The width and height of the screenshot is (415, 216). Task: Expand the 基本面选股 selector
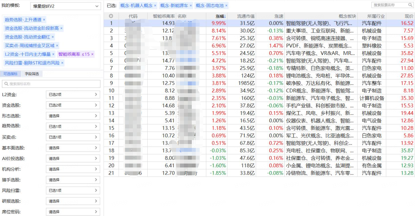point(73,148)
